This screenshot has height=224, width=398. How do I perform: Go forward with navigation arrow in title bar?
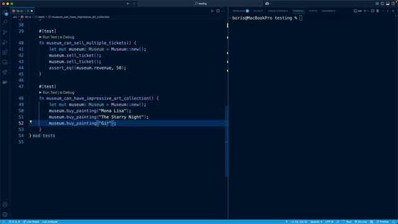(134, 4)
